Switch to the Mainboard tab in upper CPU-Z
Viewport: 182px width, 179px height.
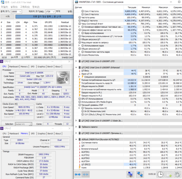coord(14,67)
